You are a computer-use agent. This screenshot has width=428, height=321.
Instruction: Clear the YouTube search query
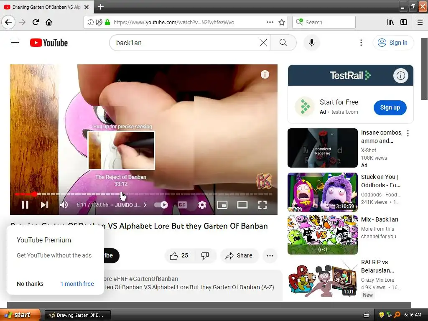pyautogui.click(x=263, y=43)
